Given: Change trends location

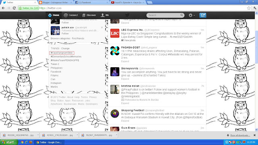Looking at the screenshot, I should pyautogui.click(x=65, y=48).
